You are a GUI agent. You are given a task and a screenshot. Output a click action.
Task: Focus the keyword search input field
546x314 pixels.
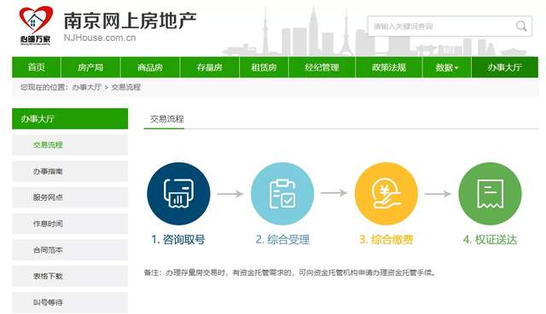pos(441,26)
